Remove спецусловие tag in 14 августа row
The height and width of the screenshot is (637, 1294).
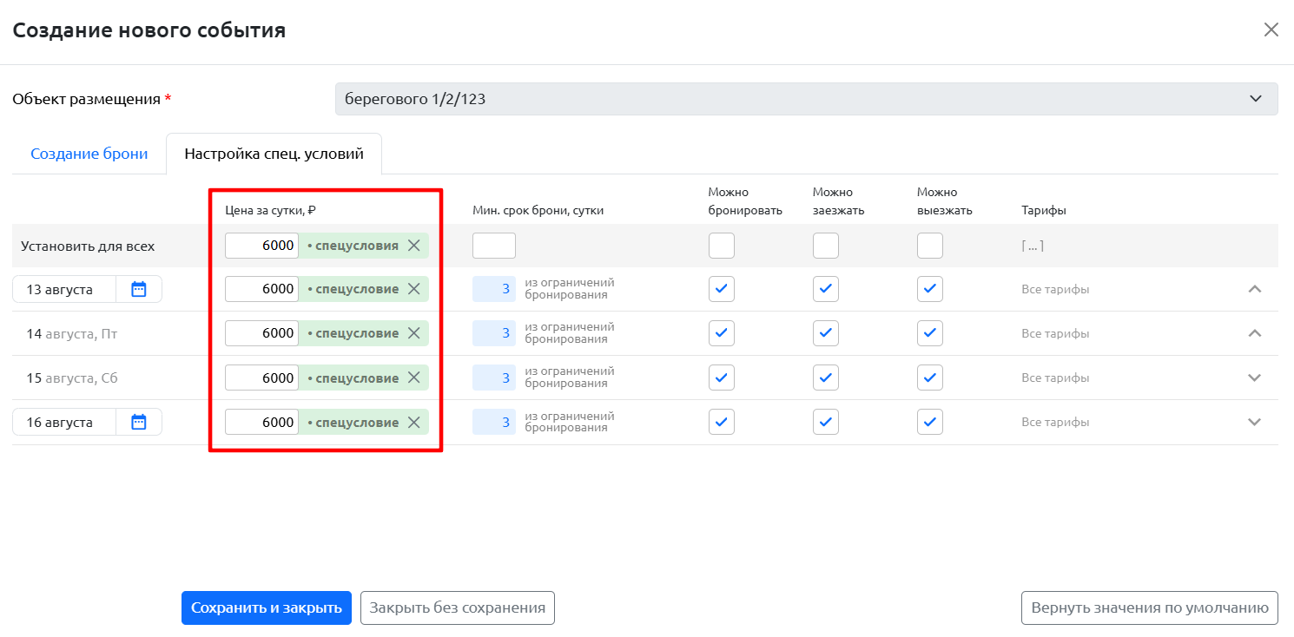(x=414, y=333)
